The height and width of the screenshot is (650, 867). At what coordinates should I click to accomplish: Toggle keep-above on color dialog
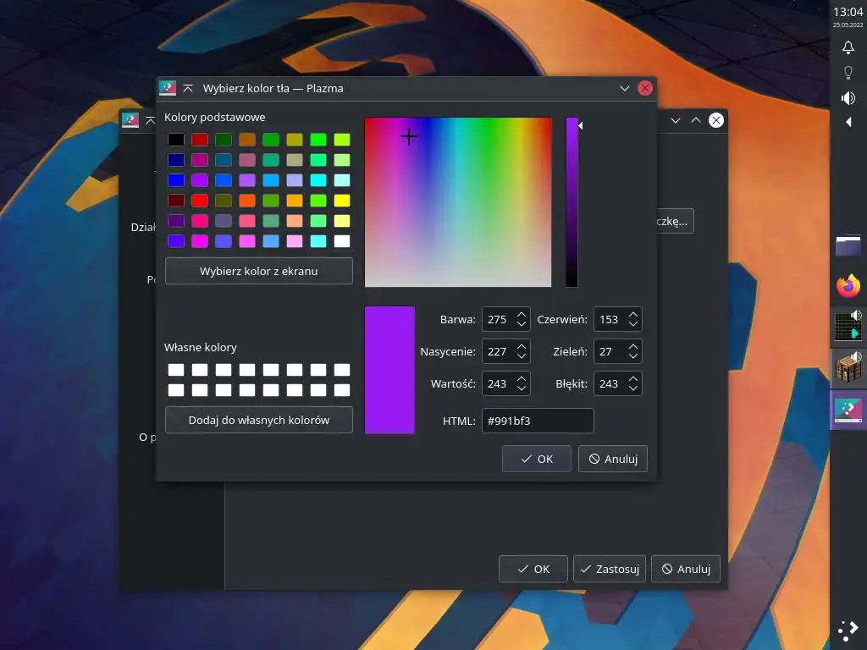click(x=188, y=88)
